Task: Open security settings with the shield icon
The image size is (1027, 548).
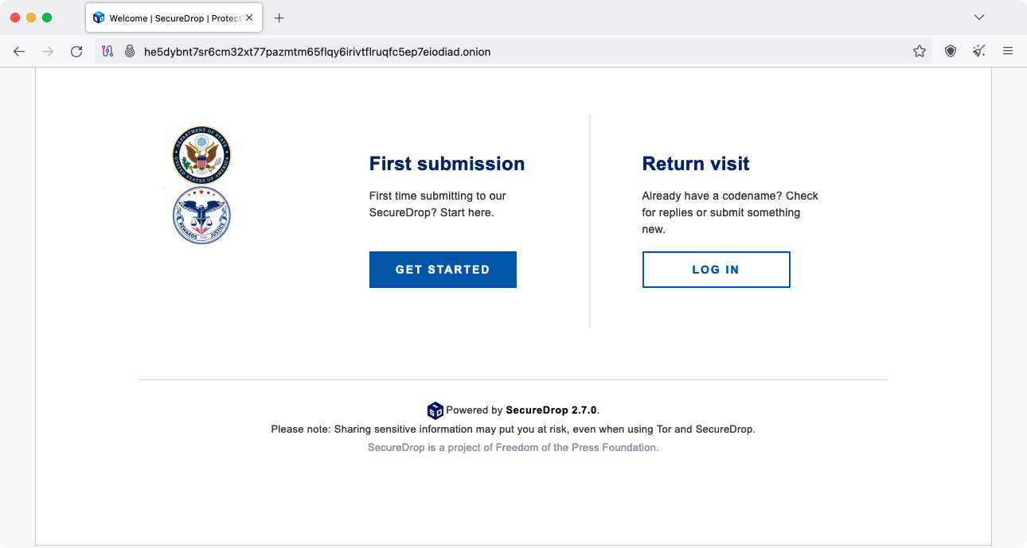Action: pyautogui.click(x=949, y=51)
